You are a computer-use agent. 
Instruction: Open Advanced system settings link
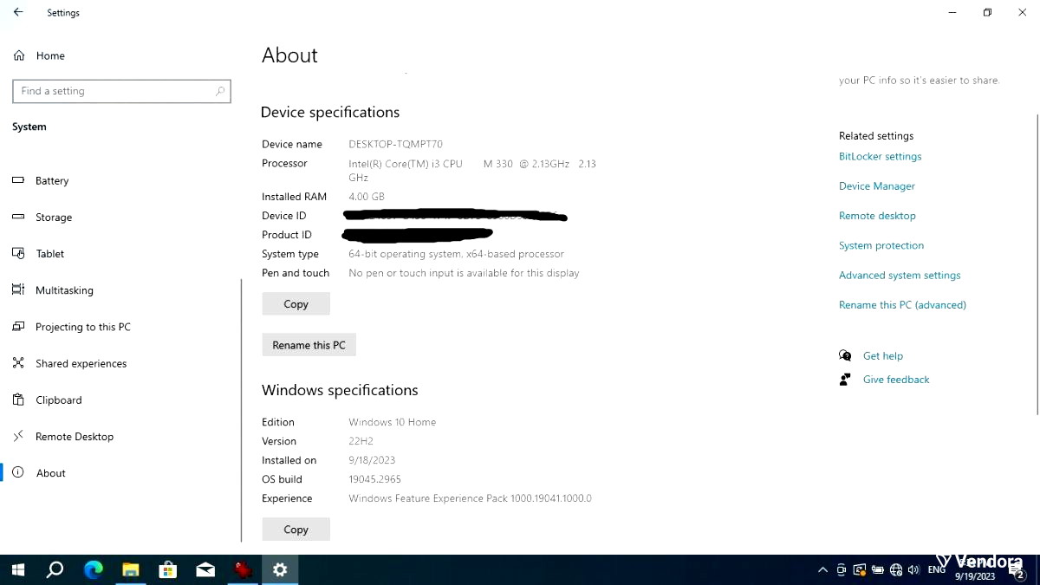[900, 275]
